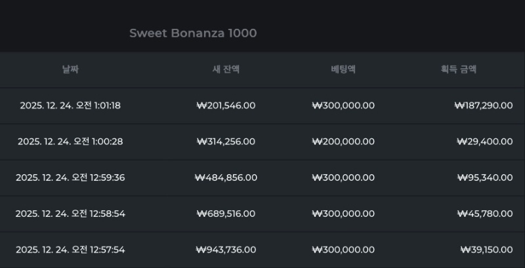
Task: Click the win amount ₩187,290.00
Action: 483,105
